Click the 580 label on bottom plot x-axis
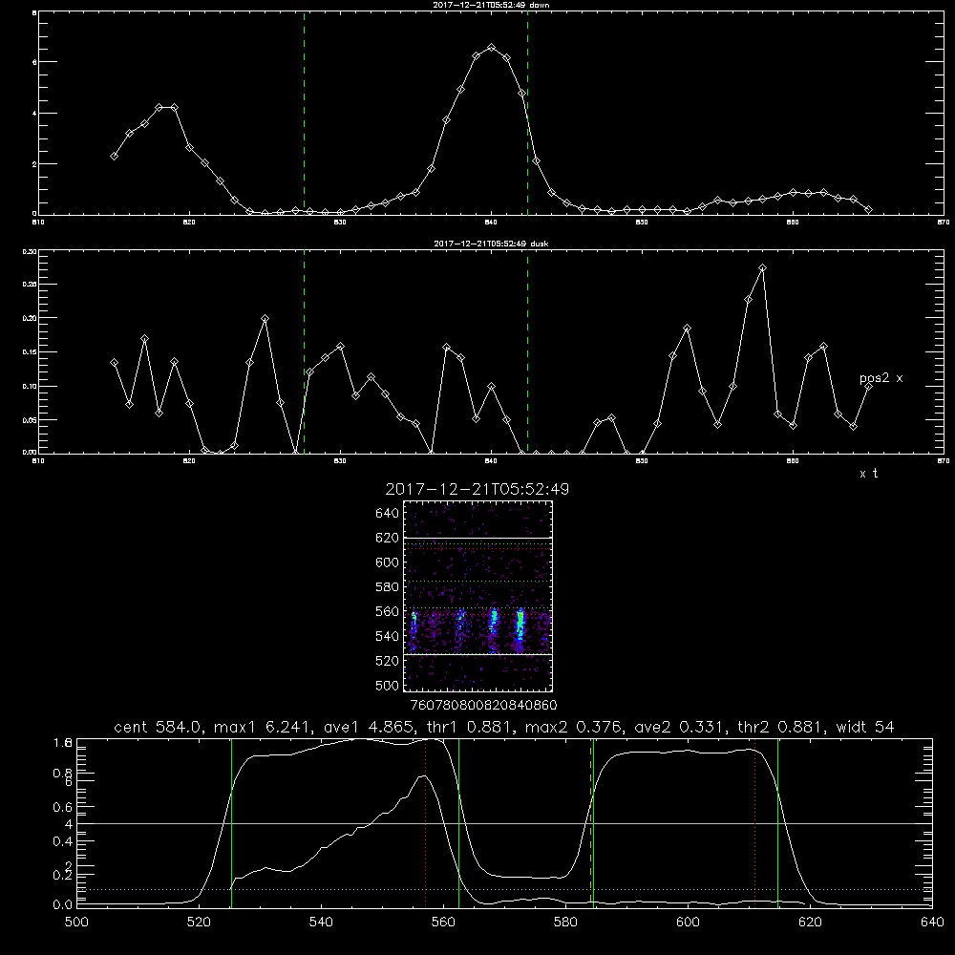 [x=565, y=923]
